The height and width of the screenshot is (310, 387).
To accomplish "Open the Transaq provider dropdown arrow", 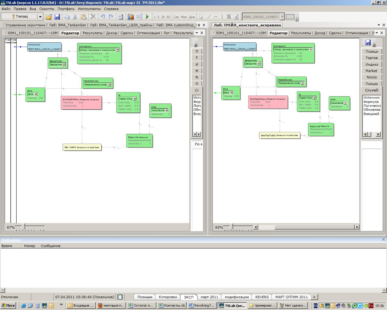I will coord(40,17).
